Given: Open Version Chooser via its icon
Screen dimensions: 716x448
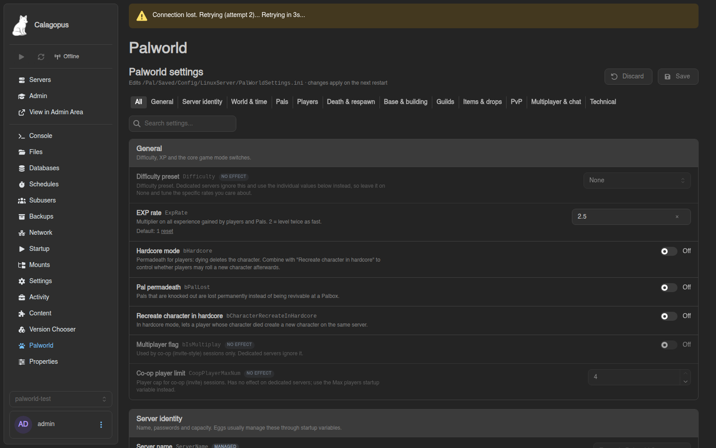Looking at the screenshot, I should [21, 329].
